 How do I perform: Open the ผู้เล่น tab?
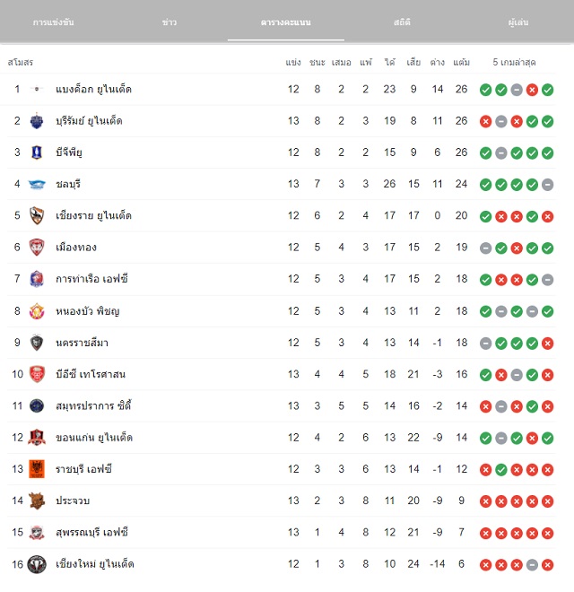pos(518,22)
